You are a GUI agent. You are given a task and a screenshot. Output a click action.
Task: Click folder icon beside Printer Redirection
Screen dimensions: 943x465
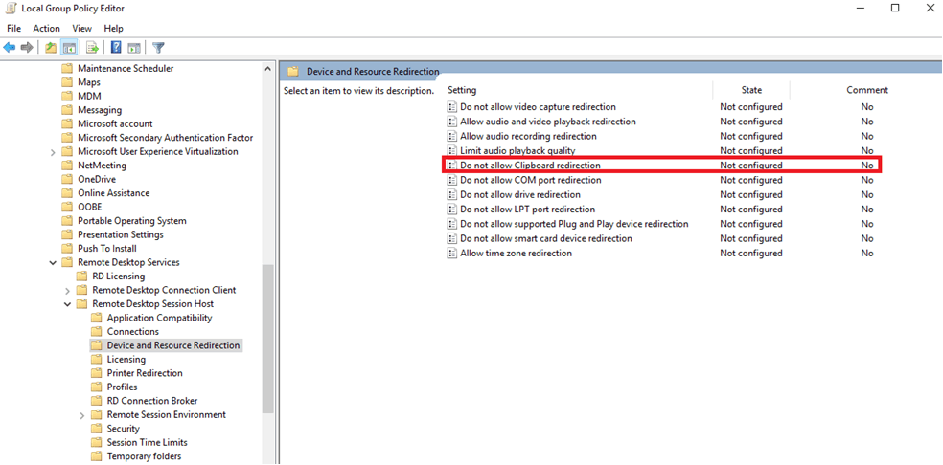click(96, 373)
